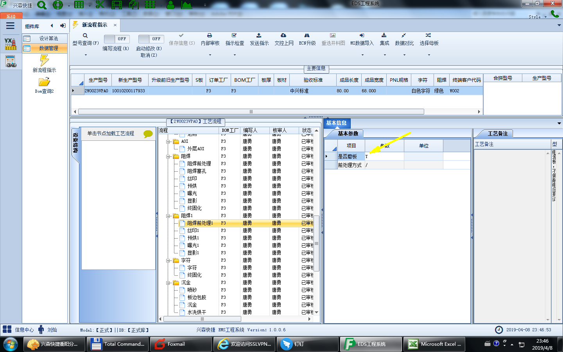
Task: Open 信息中心 in the status bar
Action: click(18, 330)
